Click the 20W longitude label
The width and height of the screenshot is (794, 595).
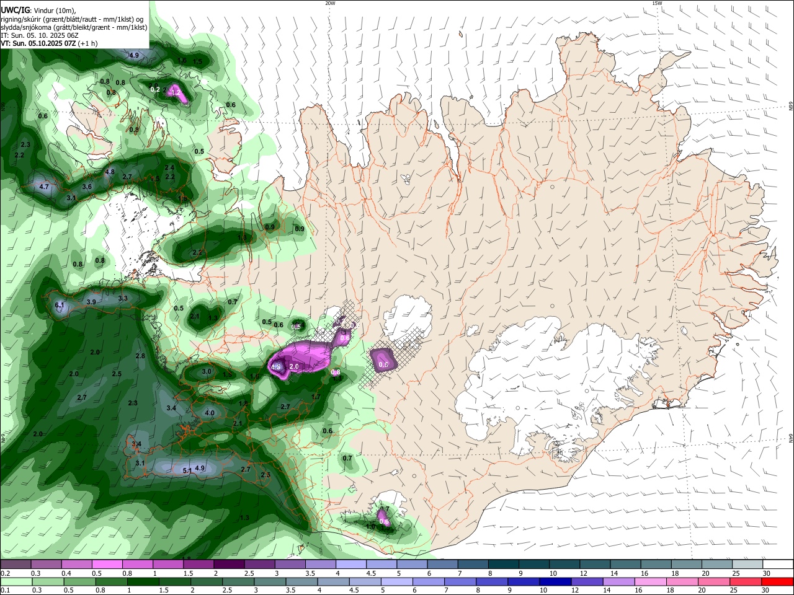331,3
